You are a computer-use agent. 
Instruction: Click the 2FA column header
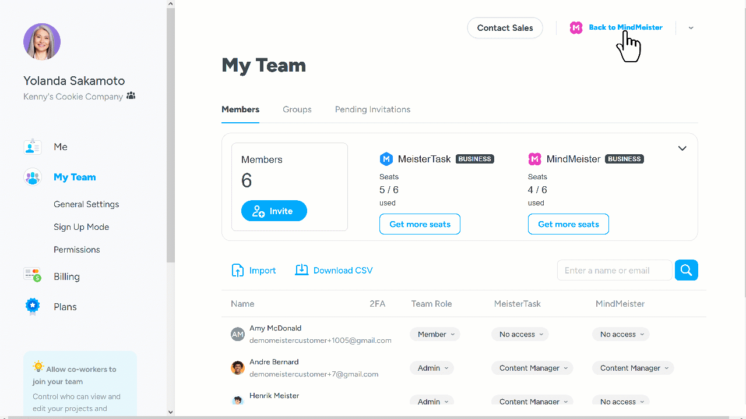click(x=378, y=304)
